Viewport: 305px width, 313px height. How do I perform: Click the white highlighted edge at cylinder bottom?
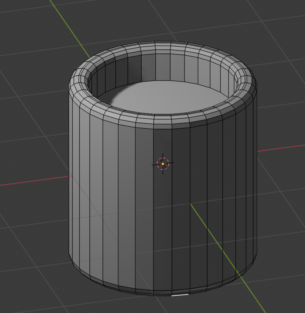(180, 295)
